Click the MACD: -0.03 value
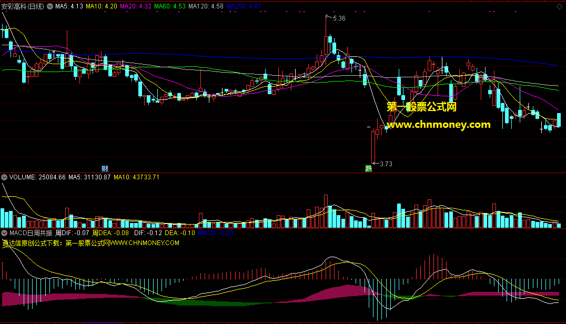 pyautogui.click(x=216, y=233)
